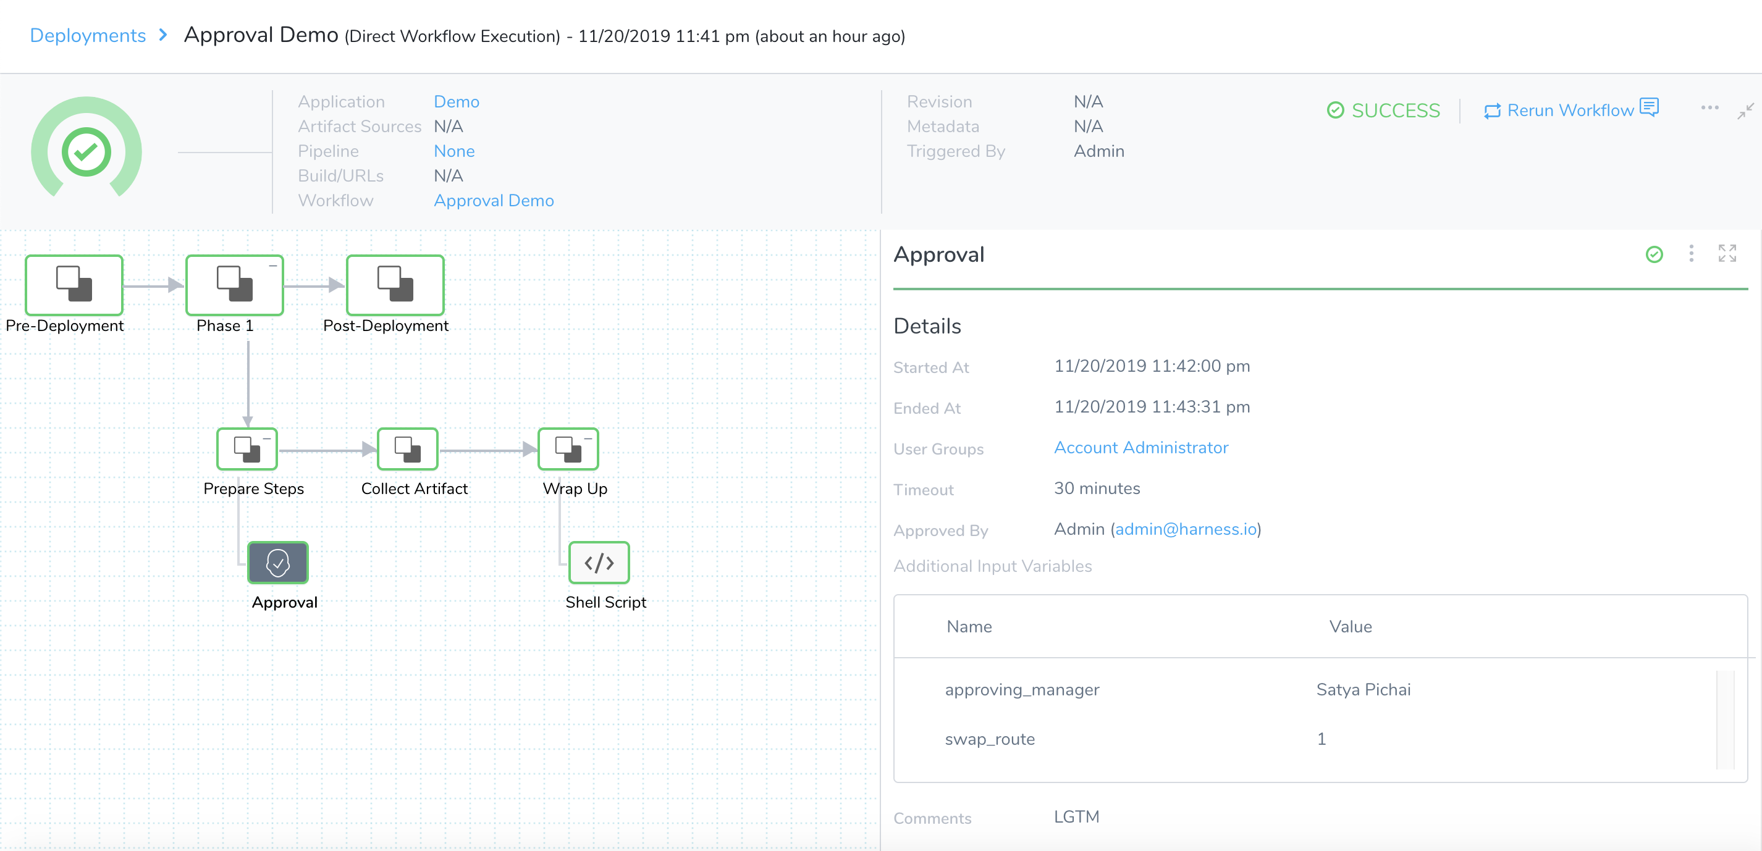Image resolution: width=1762 pixels, height=851 pixels.
Task: Select the approving_manager variable name
Action: point(1021,690)
